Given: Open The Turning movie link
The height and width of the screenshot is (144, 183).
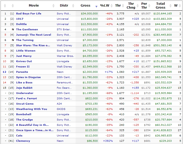Looking at the screenshot, I should coord(25,40).
